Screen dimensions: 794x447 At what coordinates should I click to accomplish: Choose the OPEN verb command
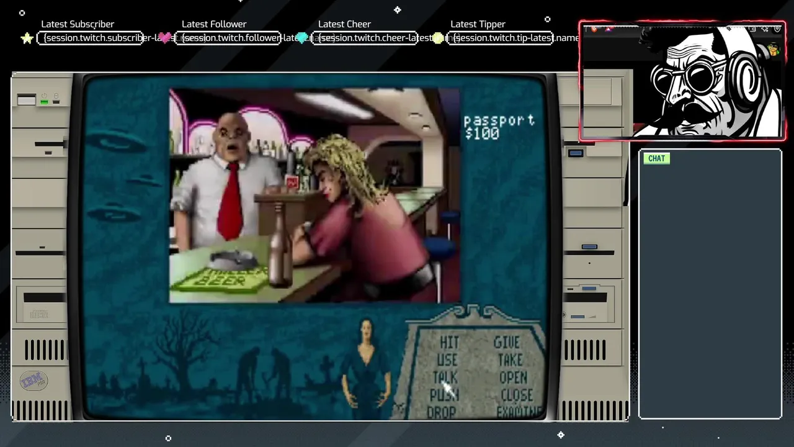pos(513,377)
